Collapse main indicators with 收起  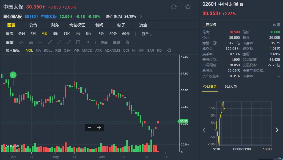(x=276, y=25)
